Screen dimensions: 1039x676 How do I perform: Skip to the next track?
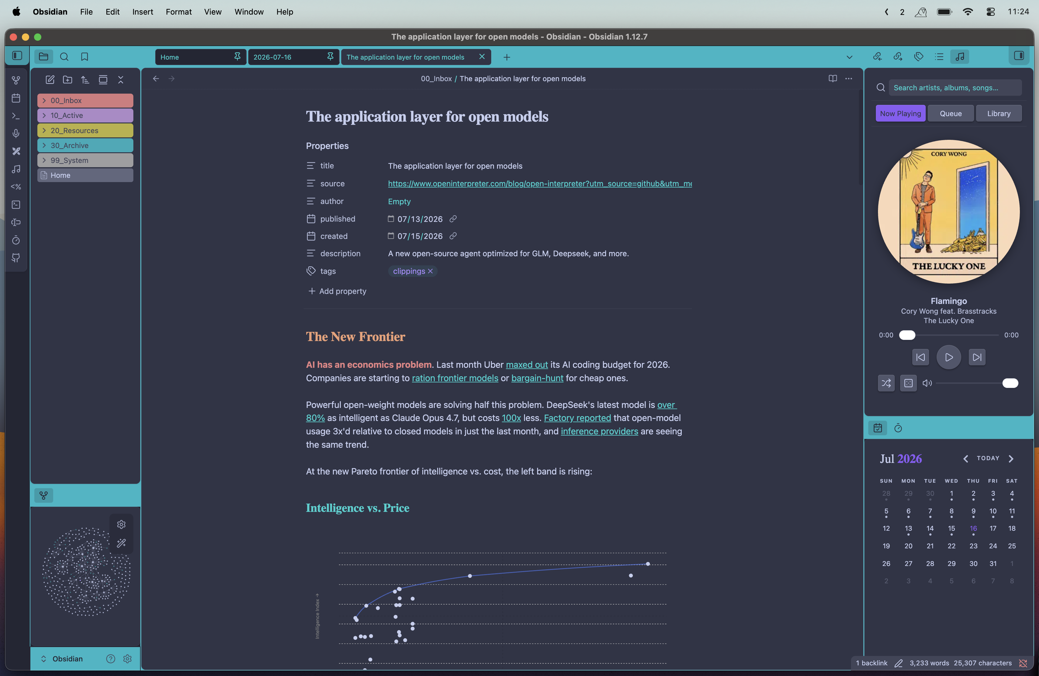tap(977, 357)
